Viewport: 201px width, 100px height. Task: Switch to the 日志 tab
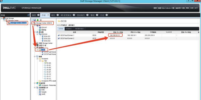coord(102,15)
